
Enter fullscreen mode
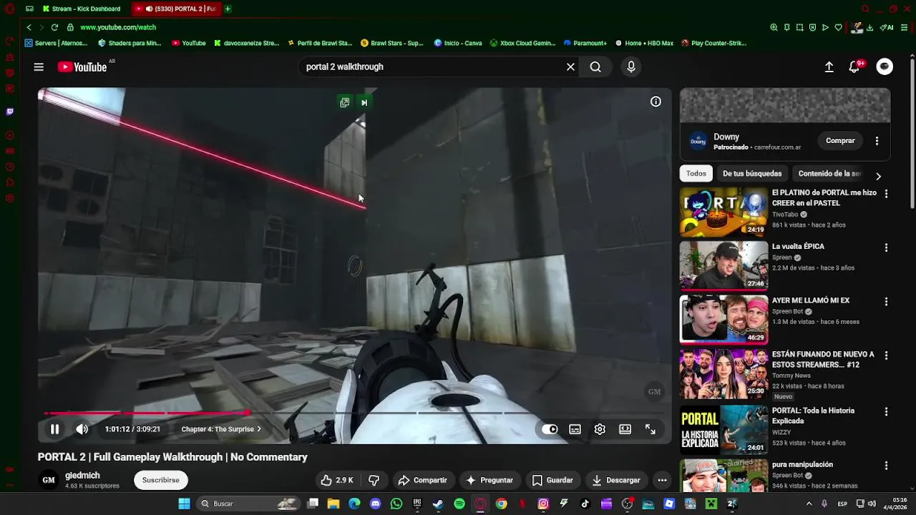click(x=650, y=429)
